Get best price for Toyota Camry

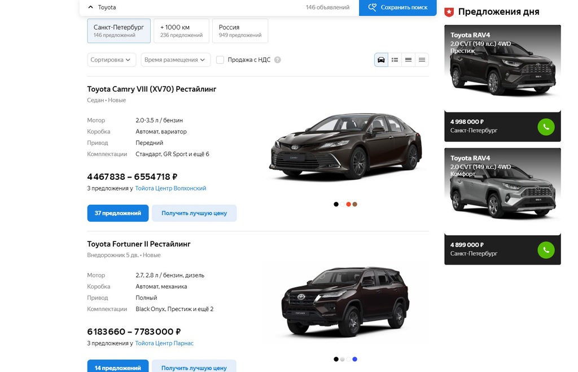[194, 213]
